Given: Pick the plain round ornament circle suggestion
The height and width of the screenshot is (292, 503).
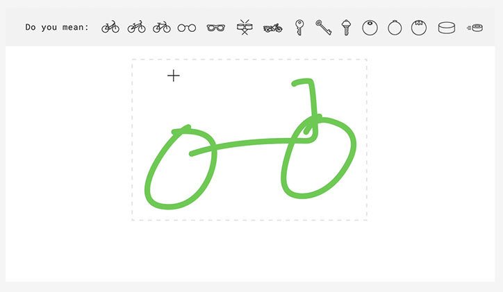Looking at the screenshot, I should tap(395, 28).
